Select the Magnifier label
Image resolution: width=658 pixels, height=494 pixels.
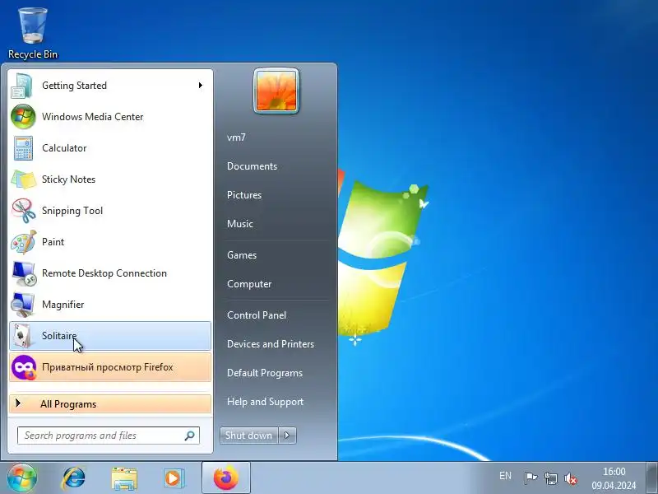[63, 305]
